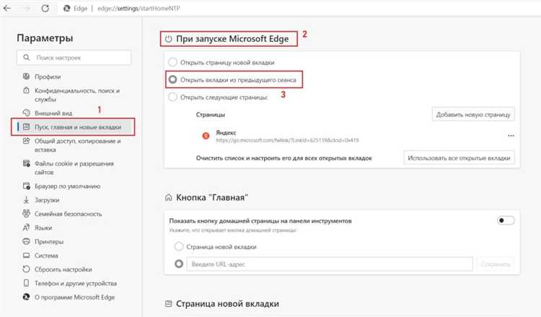Click Добавить новую страницу button
This screenshot has width=541, height=317.
473,114
